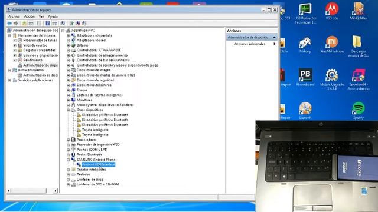This screenshot has height=212, width=378.
Task: Expand Radios Bluetooth node
Action: coord(69,155)
